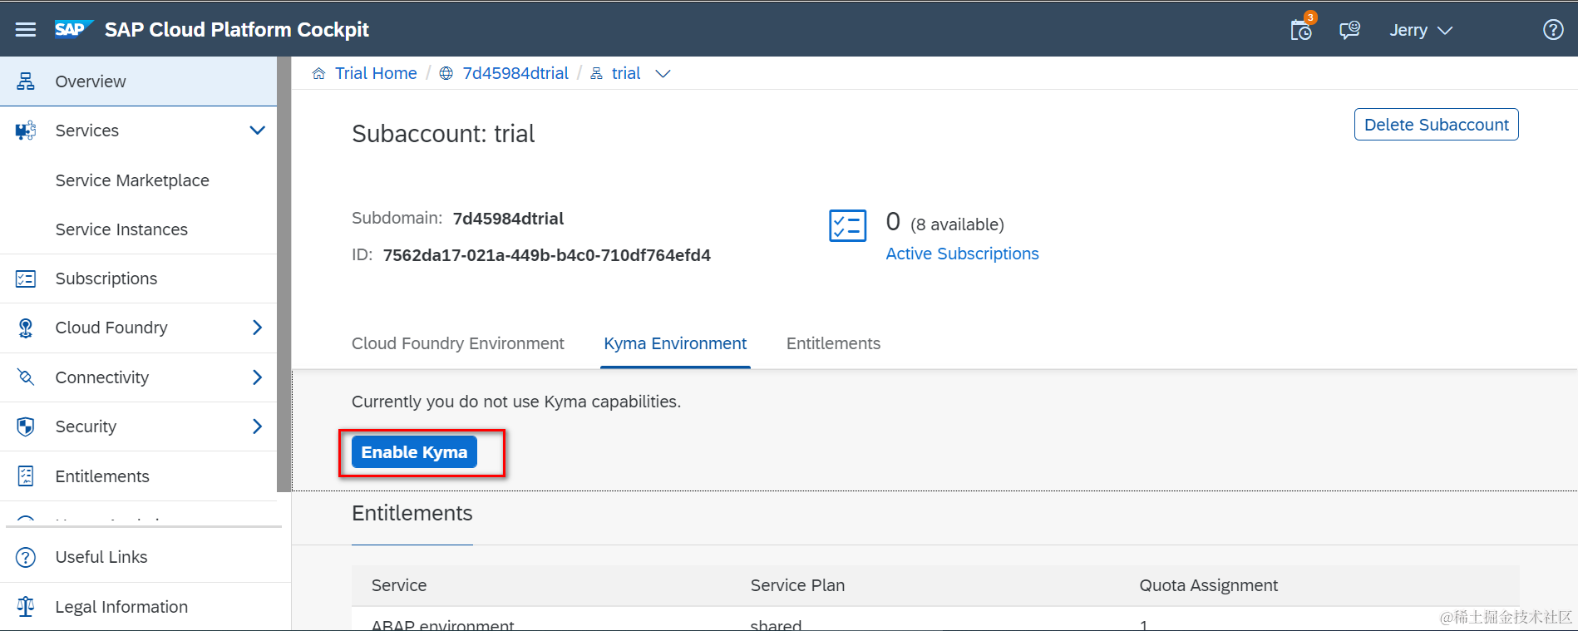The image size is (1578, 631).
Task: Click the (8 available) subscriptions text
Action: point(957,224)
